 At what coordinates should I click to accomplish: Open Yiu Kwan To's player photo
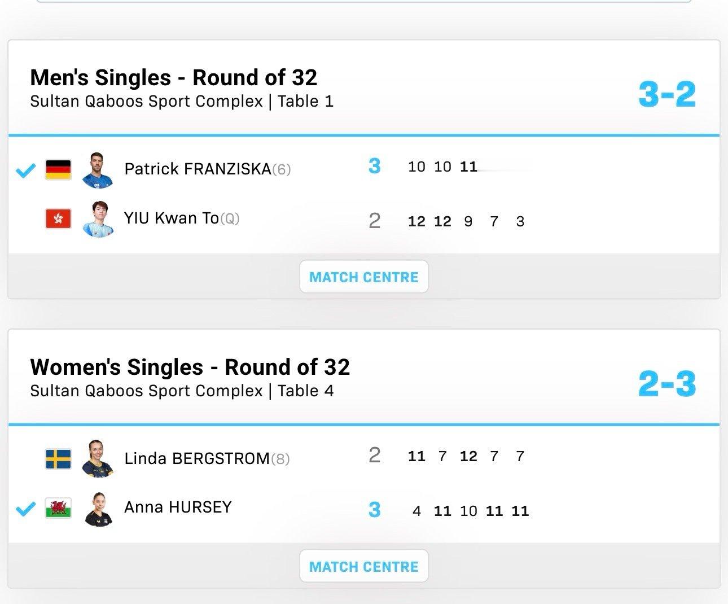(x=98, y=219)
